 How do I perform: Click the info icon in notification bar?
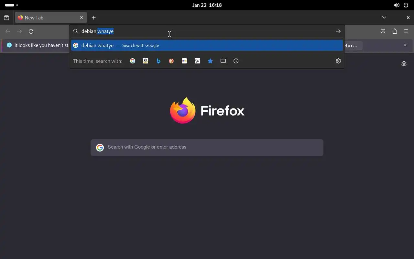pos(9,45)
